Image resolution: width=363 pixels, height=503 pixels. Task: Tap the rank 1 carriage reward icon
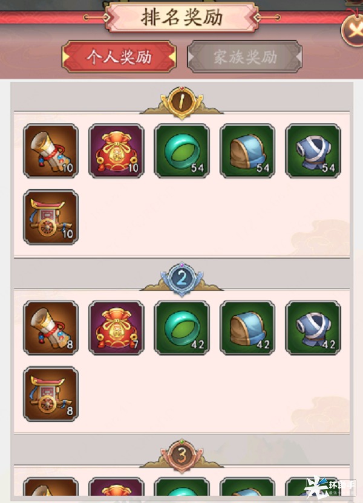[x=51, y=217]
